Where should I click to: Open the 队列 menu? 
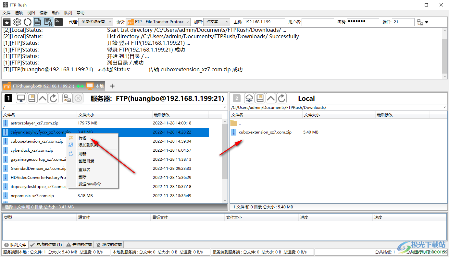click(x=68, y=13)
